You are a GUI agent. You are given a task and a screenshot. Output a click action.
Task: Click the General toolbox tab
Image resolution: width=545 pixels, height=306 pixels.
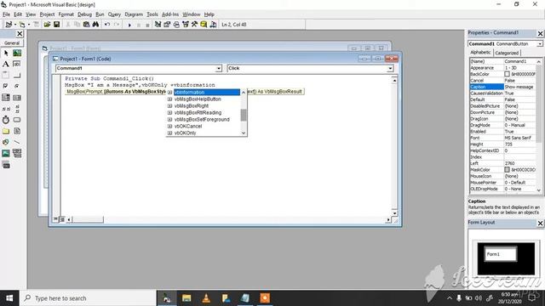click(x=12, y=43)
